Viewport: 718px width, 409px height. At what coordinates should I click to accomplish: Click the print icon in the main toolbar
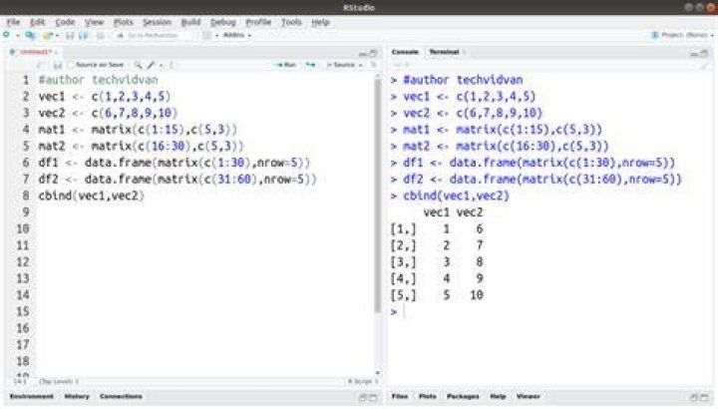pyautogui.click(x=101, y=35)
